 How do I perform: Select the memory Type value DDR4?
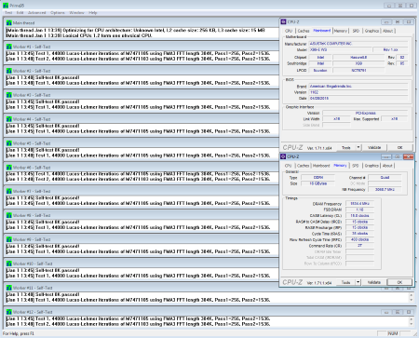pyautogui.click(x=318, y=178)
